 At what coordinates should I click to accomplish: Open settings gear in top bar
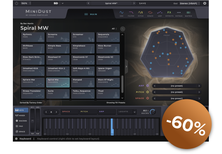click(205, 3)
